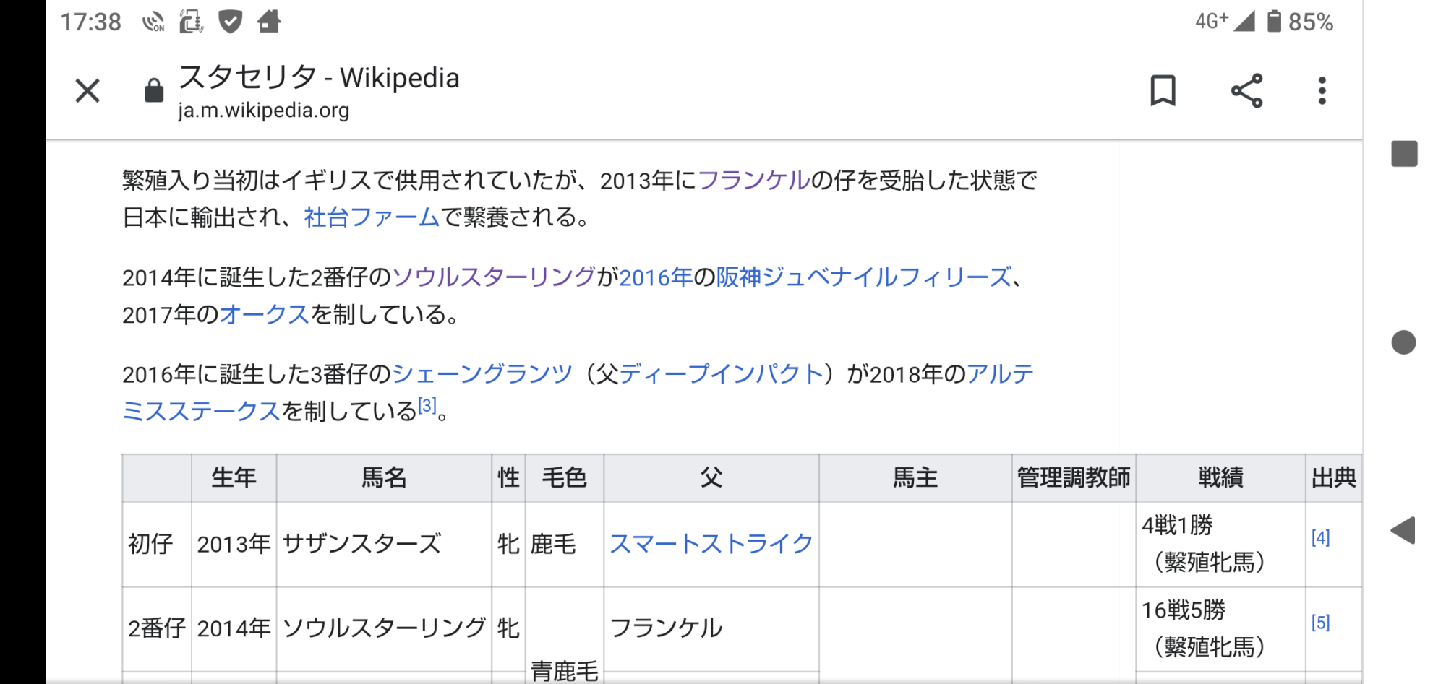
Task: Open the スマートストライク link in table
Action: pyautogui.click(x=711, y=544)
